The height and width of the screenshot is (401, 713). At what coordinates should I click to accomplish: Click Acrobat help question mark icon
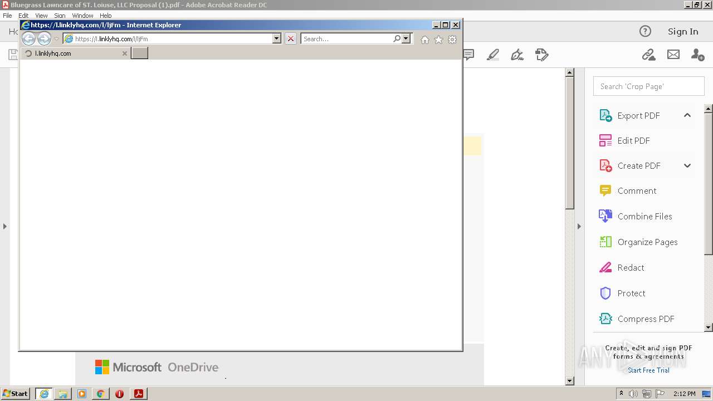645,31
